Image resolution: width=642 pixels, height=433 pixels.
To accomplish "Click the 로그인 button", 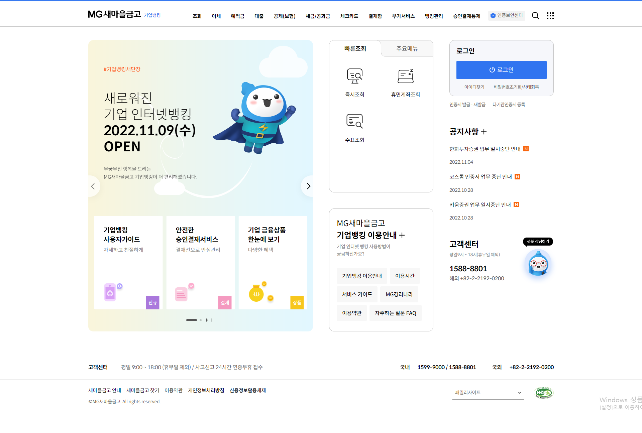I will point(501,70).
